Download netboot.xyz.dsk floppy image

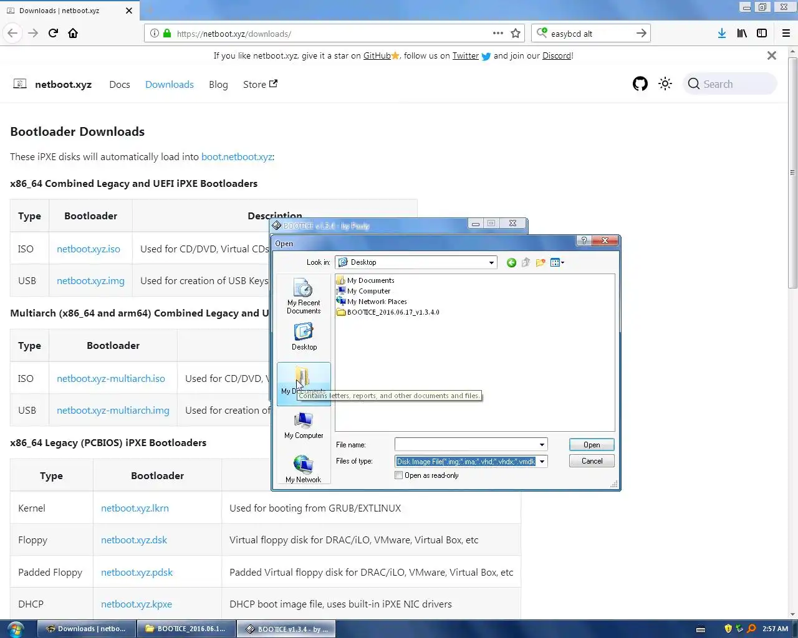tap(134, 540)
